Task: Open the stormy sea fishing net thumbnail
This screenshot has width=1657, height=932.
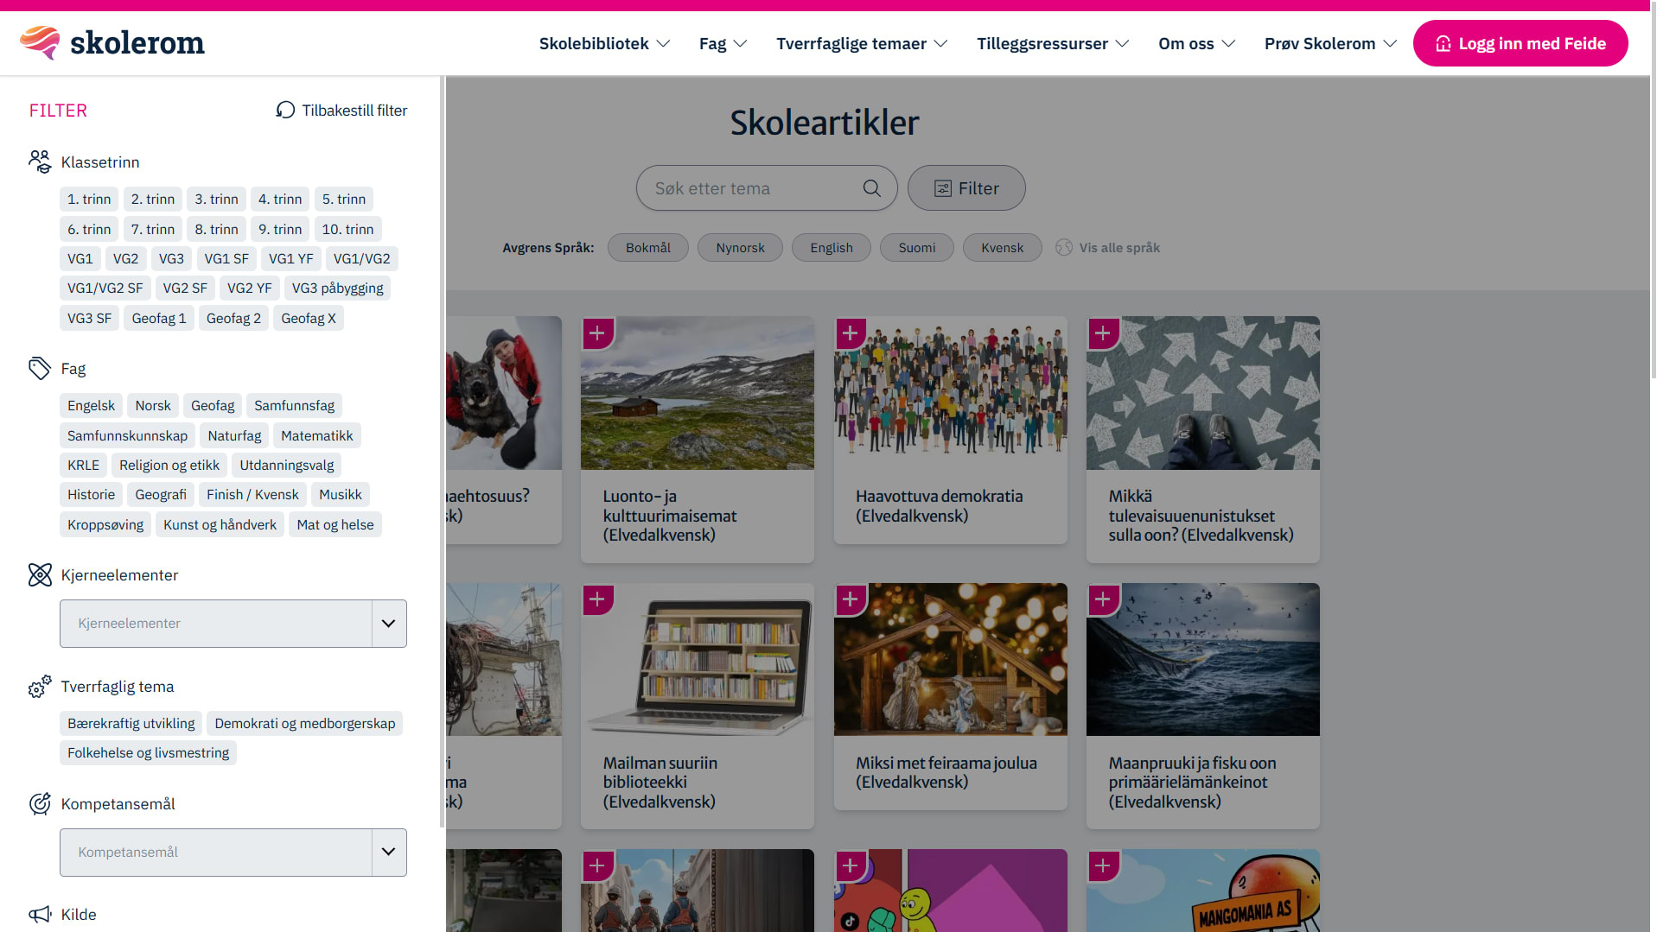Action: coord(1203,659)
